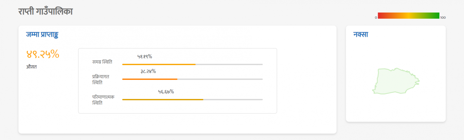Click the red end of color legend
The height and width of the screenshot is (140, 464).
[x=381, y=16]
